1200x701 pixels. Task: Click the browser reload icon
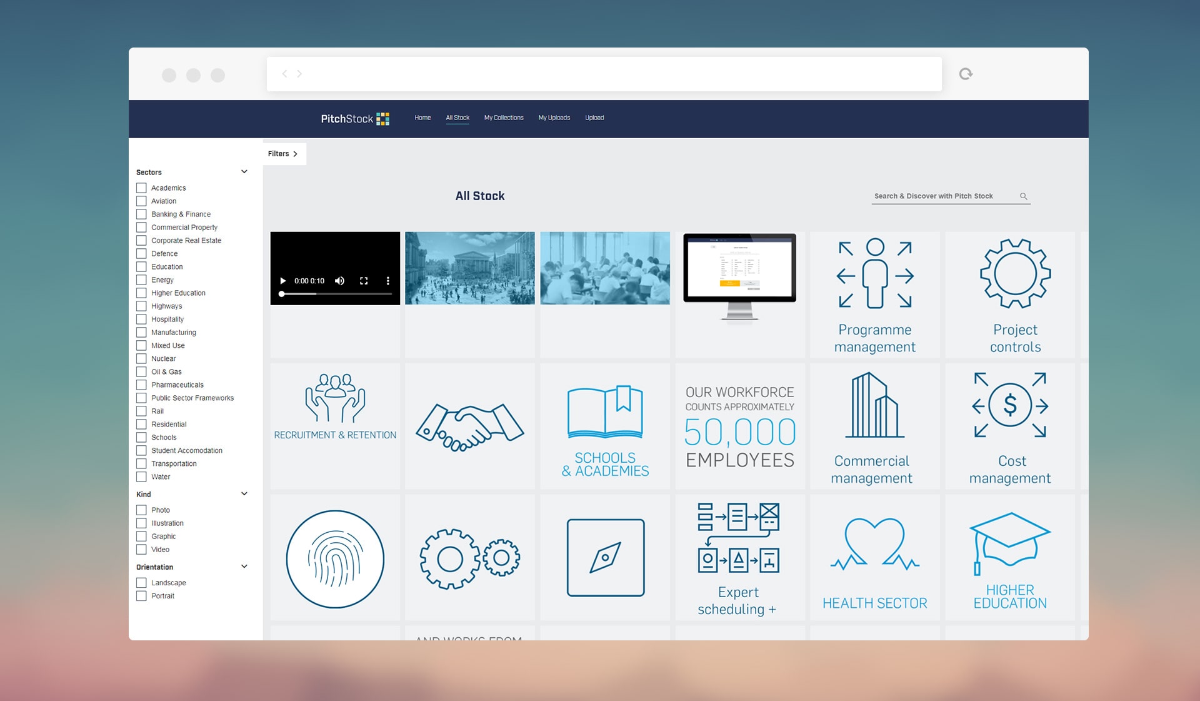(966, 74)
